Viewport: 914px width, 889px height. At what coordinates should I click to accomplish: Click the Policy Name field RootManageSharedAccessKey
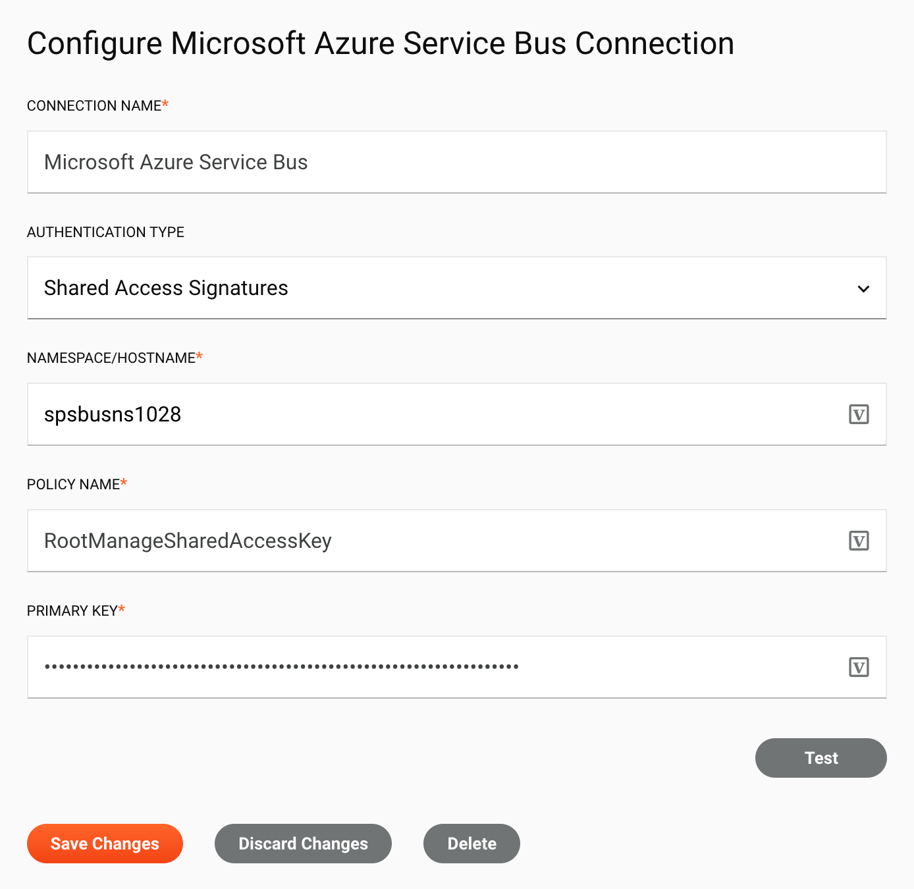(x=456, y=541)
